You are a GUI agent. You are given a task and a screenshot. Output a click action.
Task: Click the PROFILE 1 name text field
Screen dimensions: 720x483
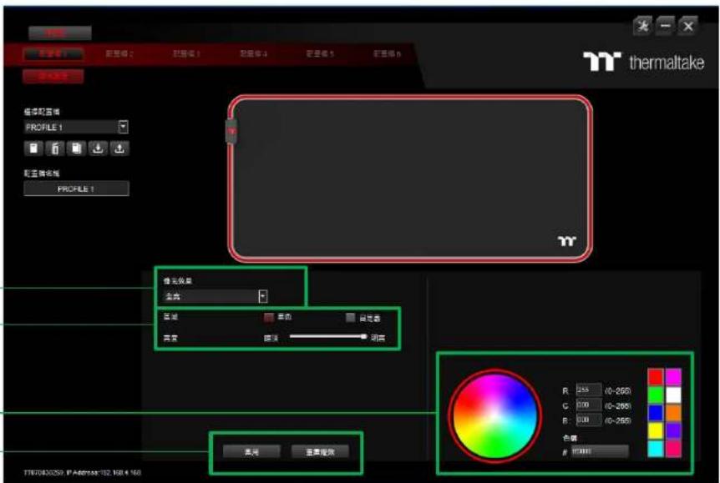(76, 189)
